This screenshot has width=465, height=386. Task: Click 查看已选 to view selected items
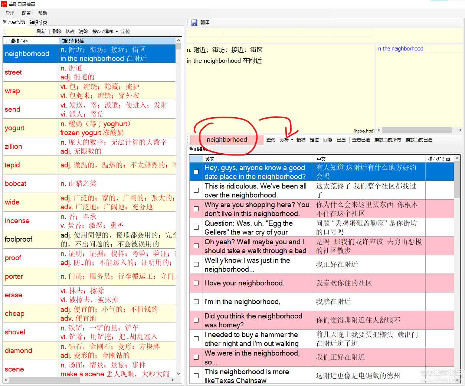click(x=361, y=140)
